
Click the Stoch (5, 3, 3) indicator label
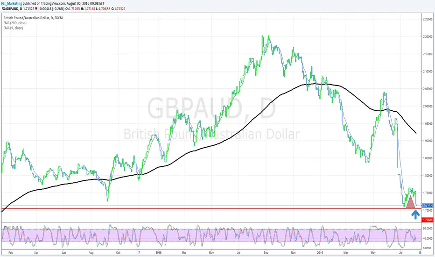pyautogui.click(x=13, y=228)
